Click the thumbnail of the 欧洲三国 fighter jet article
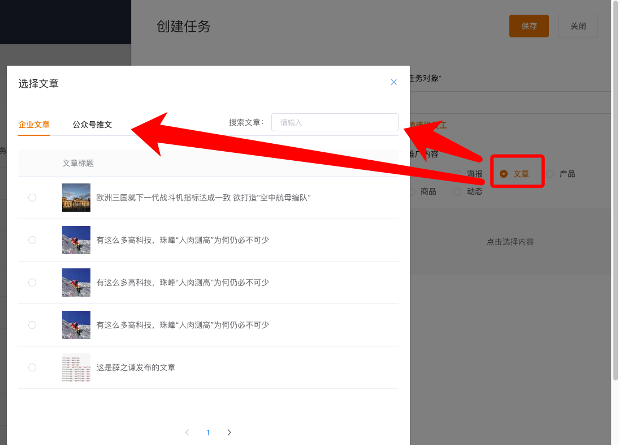The image size is (619, 445). (76, 198)
